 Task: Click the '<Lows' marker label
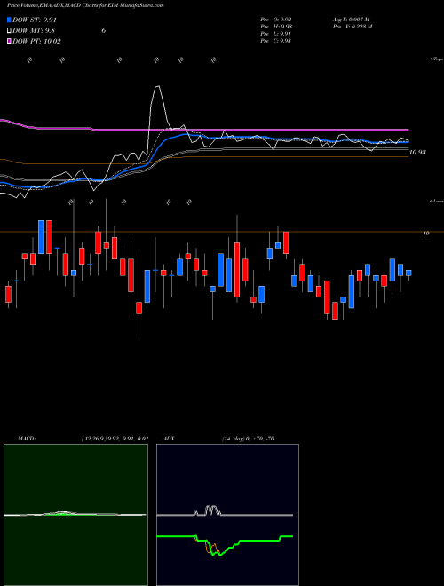[x=437, y=201]
